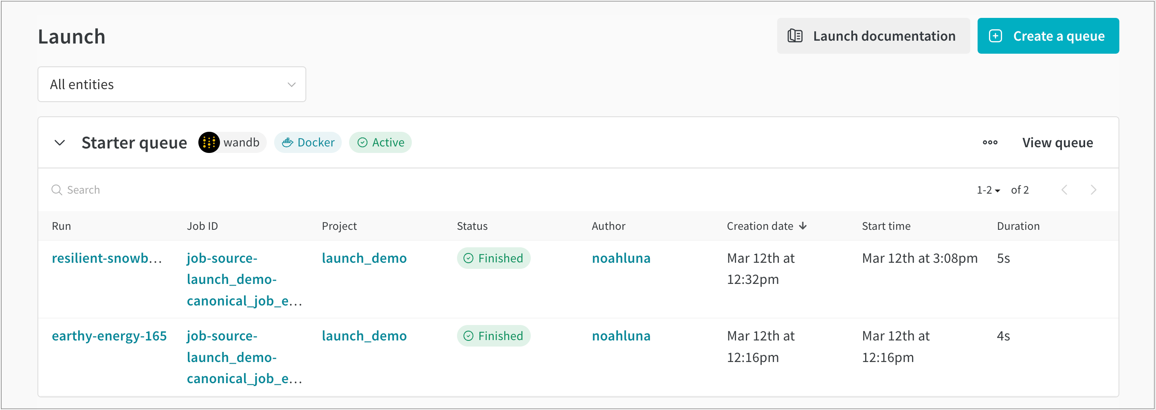Click the plus icon on Create a queue

(996, 35)
